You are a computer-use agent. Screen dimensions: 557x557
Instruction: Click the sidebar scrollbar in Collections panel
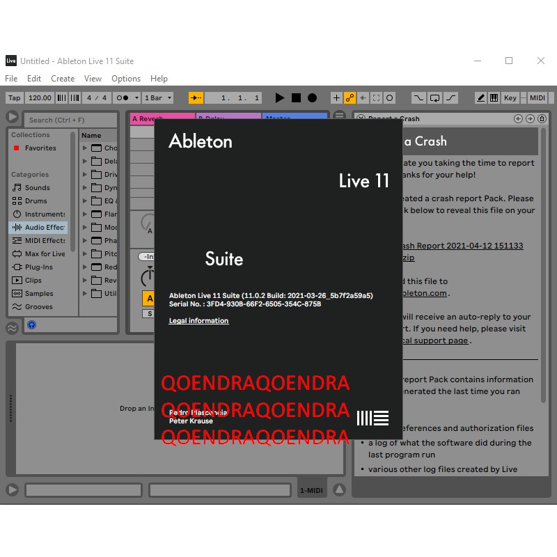point(73,192)
